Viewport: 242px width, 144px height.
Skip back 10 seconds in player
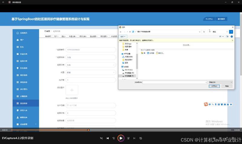click(114, 138)
